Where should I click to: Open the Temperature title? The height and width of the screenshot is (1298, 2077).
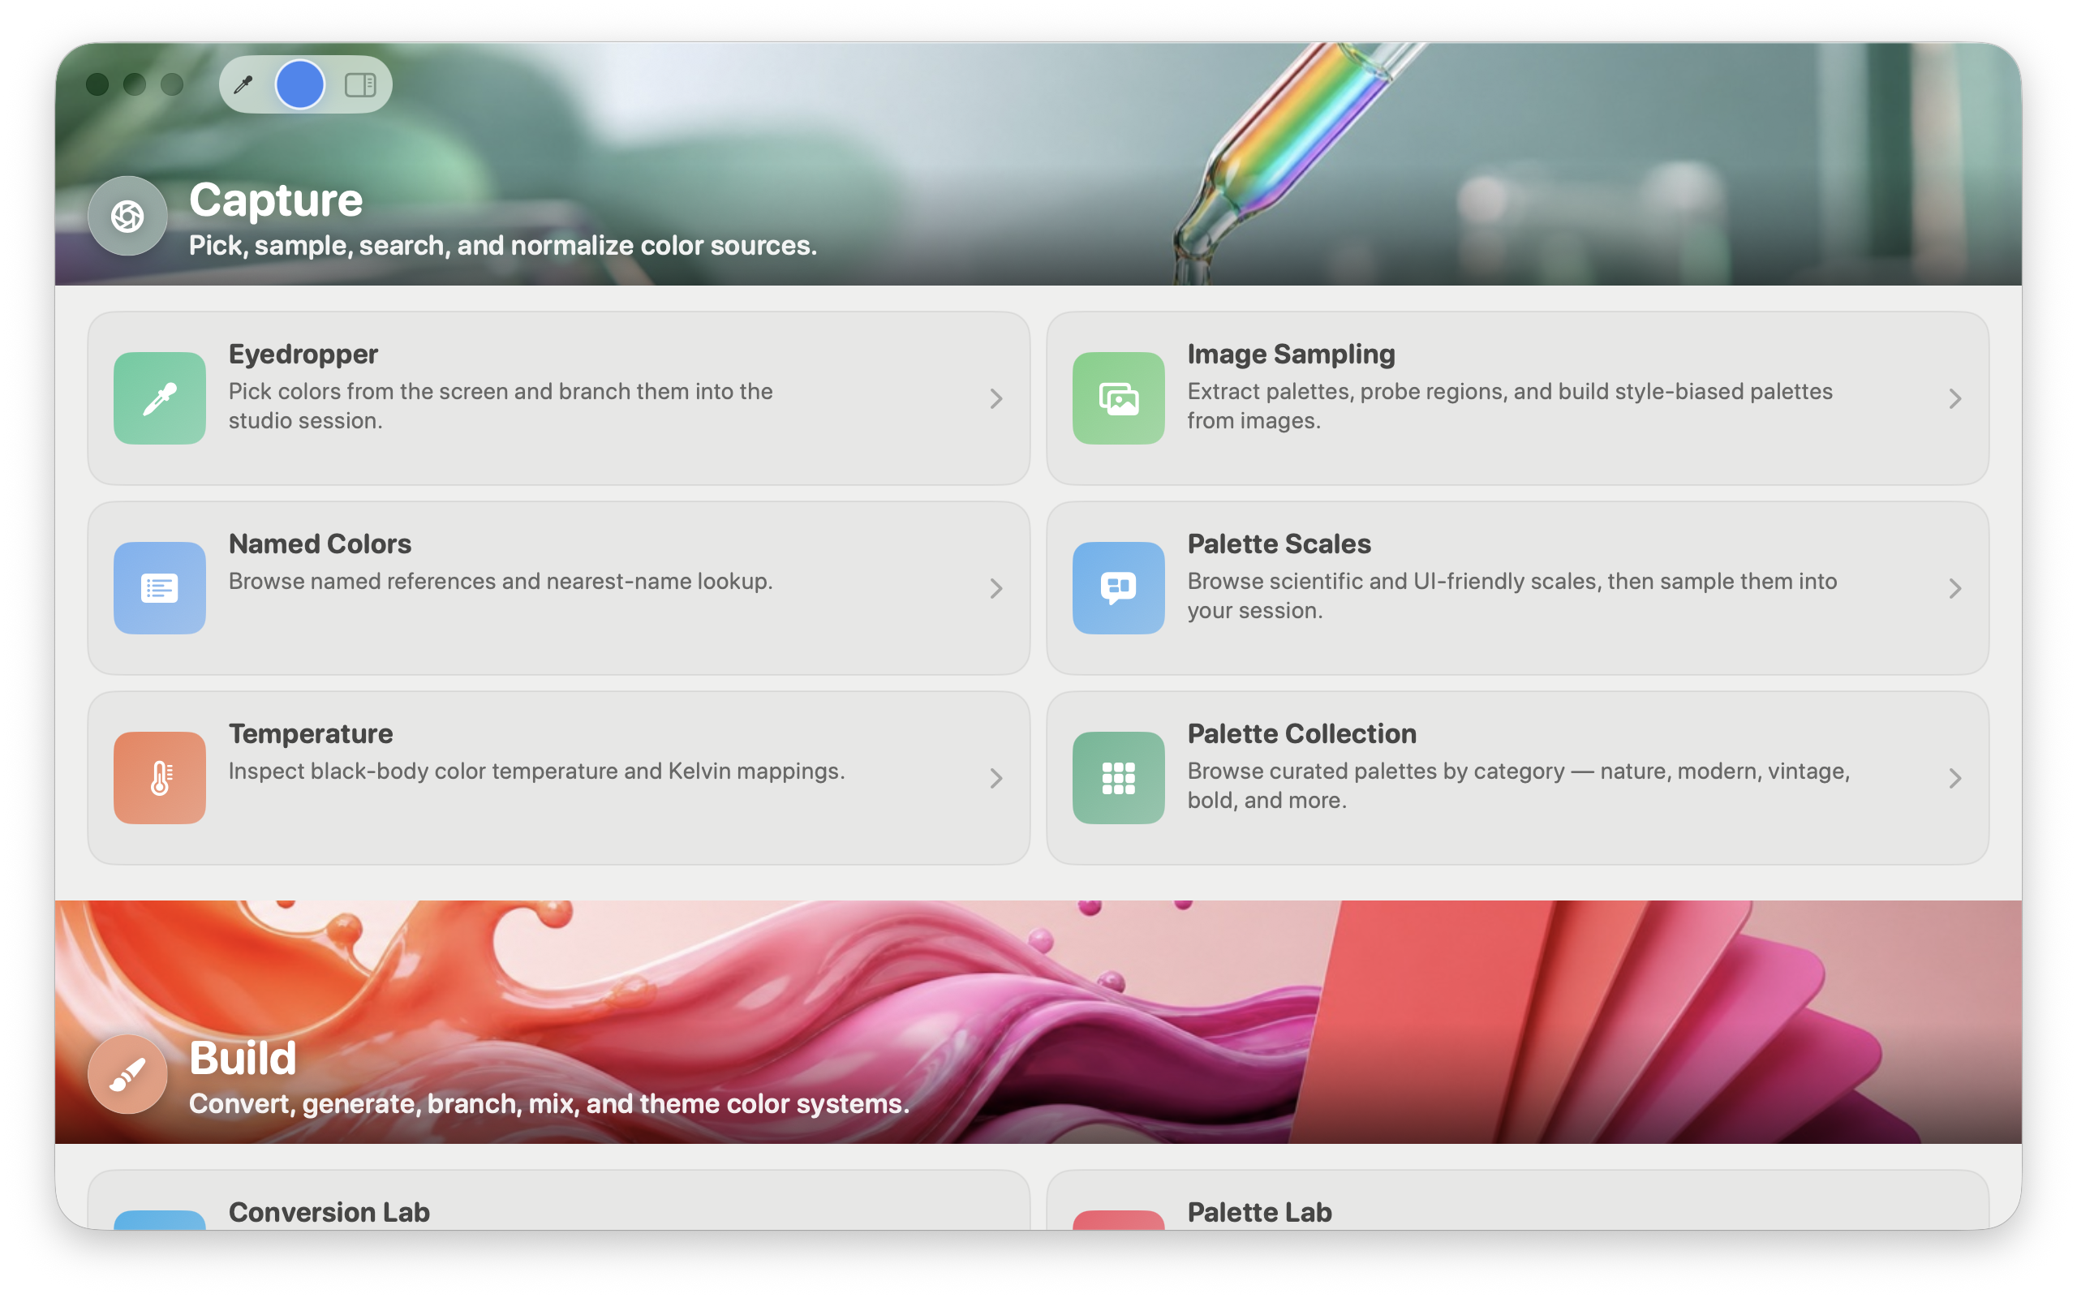(311, 733)
